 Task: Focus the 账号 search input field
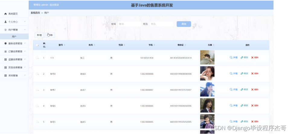click(130, 24)
